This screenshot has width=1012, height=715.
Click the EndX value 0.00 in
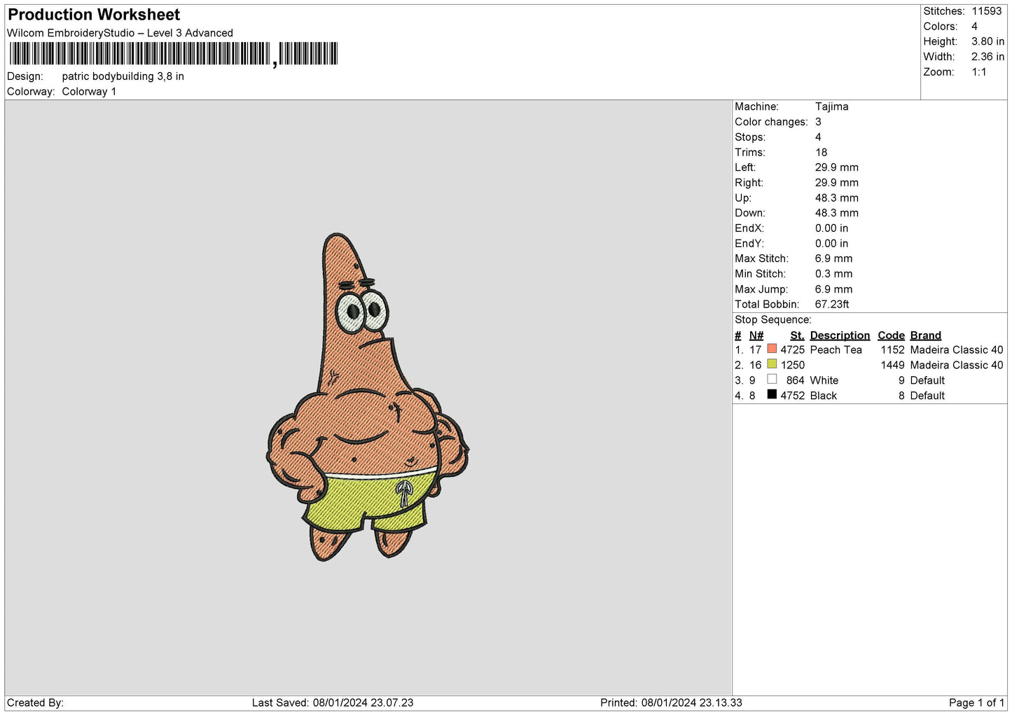(831, 228)
